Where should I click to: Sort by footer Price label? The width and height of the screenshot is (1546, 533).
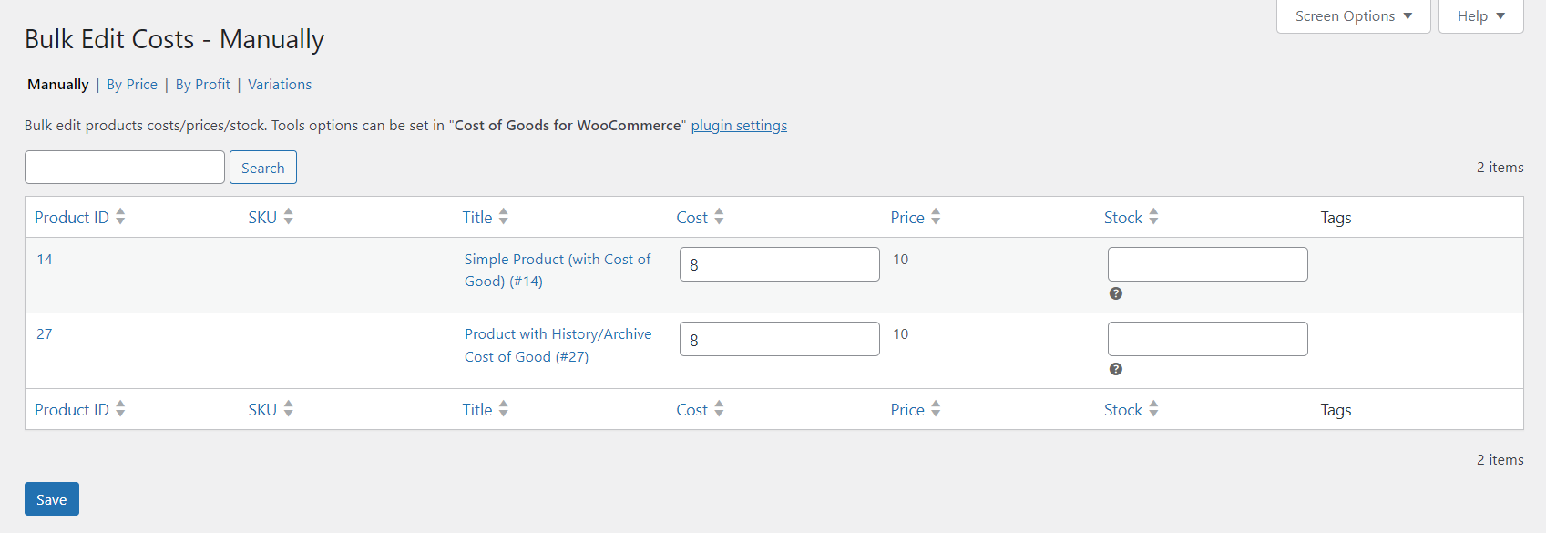pos(907,410)
